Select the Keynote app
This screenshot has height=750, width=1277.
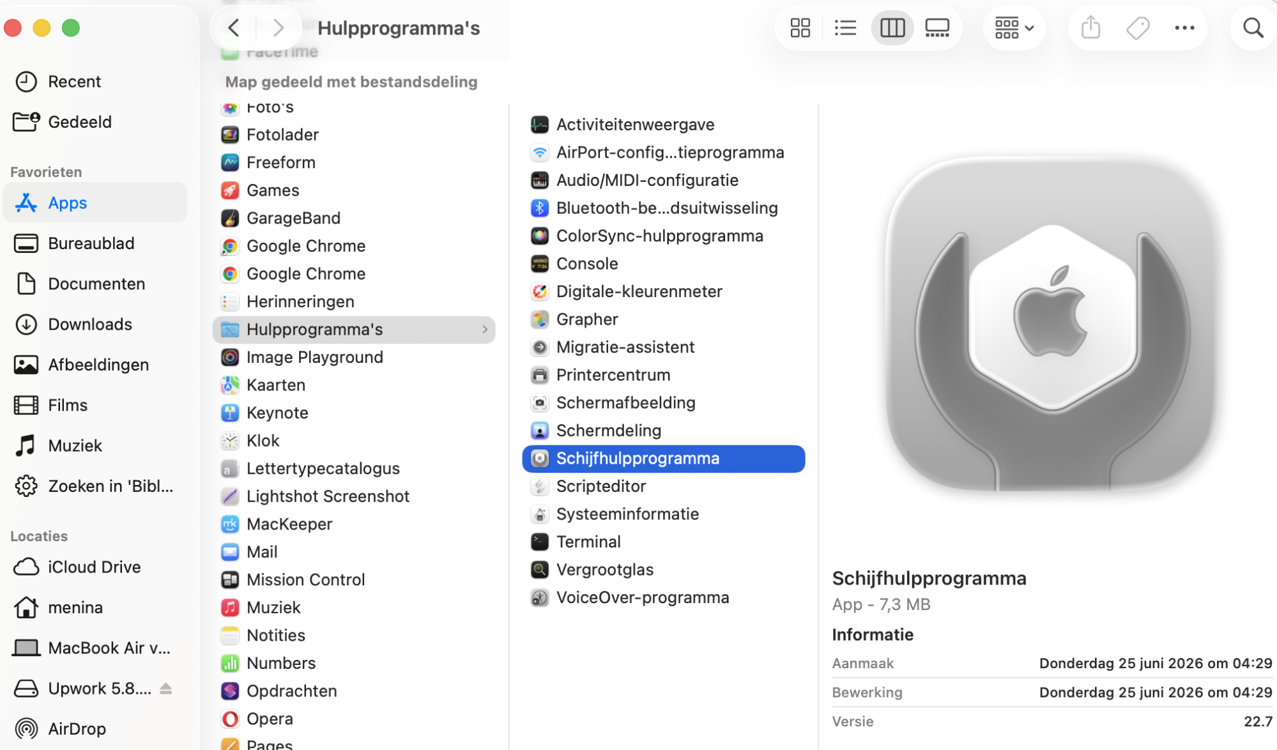354,412
